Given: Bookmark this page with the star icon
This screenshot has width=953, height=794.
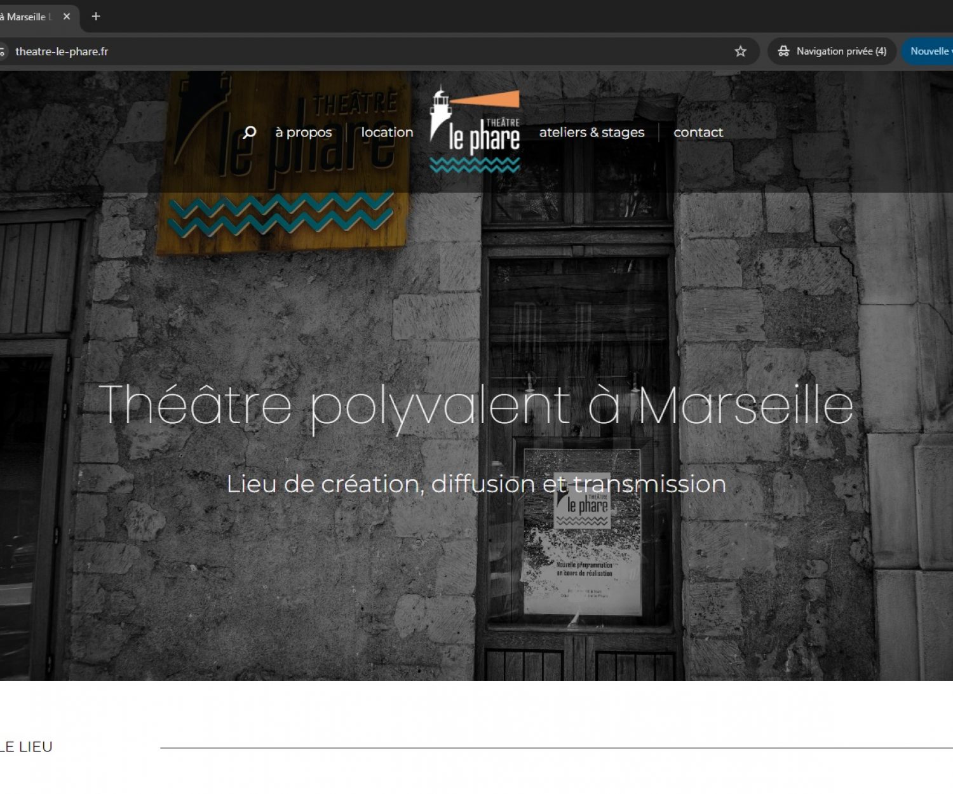Looking at the screenshot, I should point(740,51).
